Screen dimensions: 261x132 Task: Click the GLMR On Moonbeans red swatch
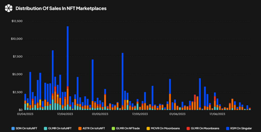(x=188, y=128)
